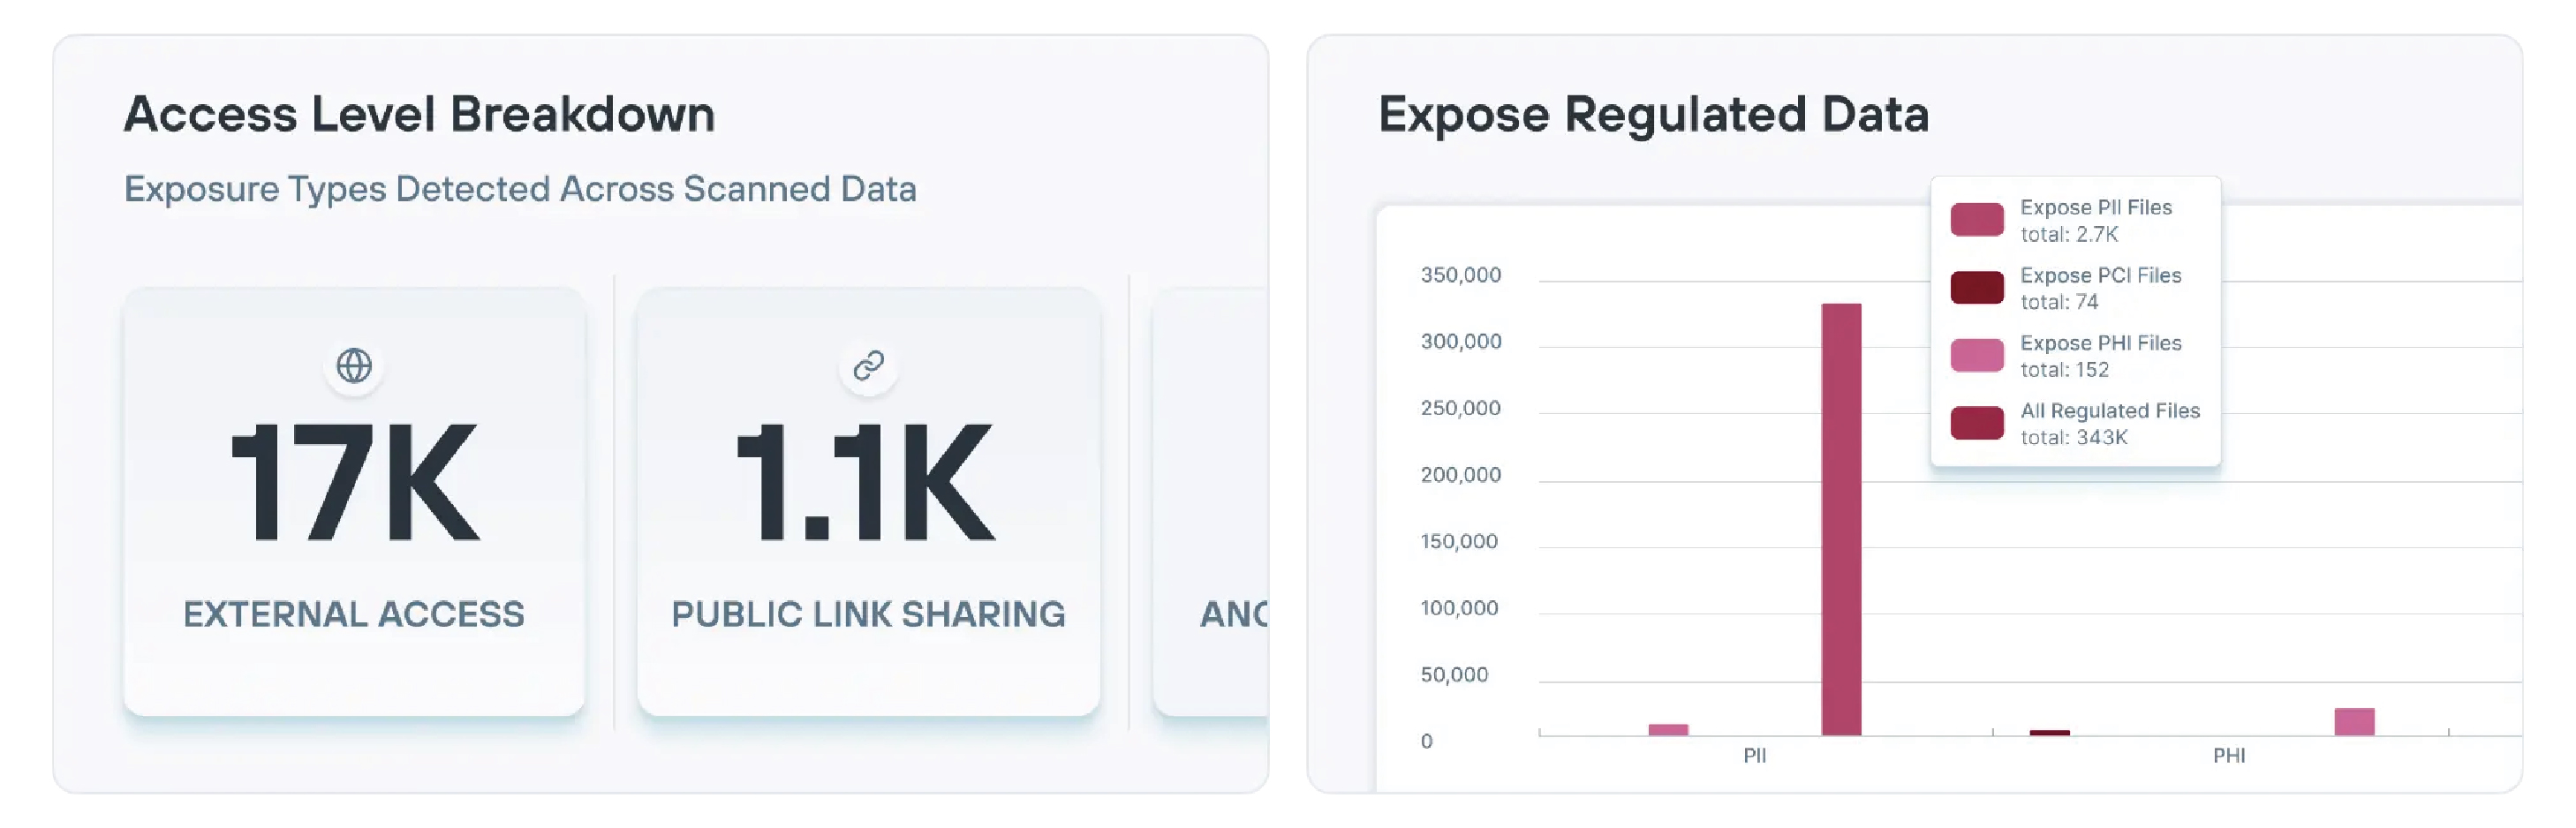Click the PHI axis label
This screenshot has width=2576, height=828.
click(2228, 756)
